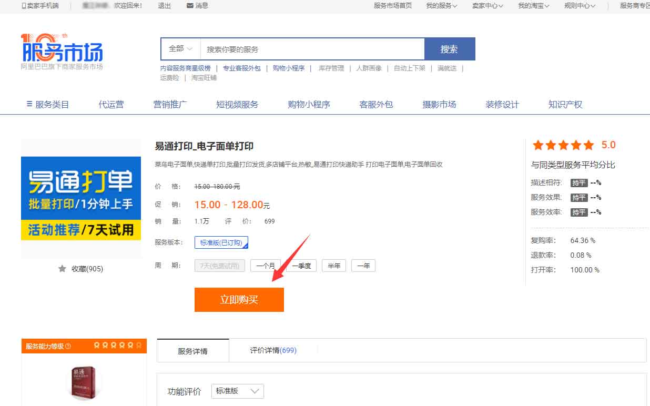Screen dimensions: 650x406
Task: Select the 一季度 period option
Action: 301,266
